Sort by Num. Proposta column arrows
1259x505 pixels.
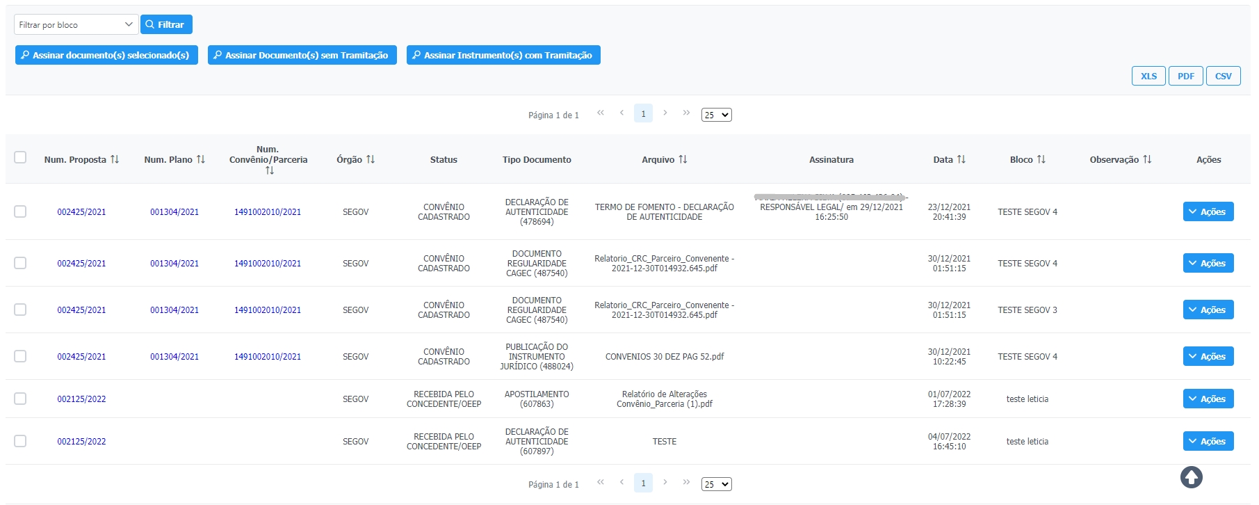tap(115, 159)
